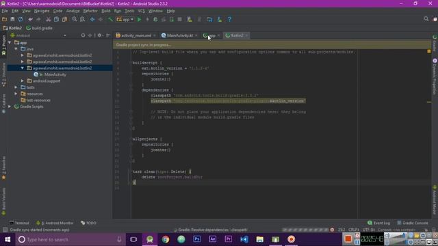Viewport: 438px width, 246px height.
Task: Expand the tests folder node
Action: [16, 87]
